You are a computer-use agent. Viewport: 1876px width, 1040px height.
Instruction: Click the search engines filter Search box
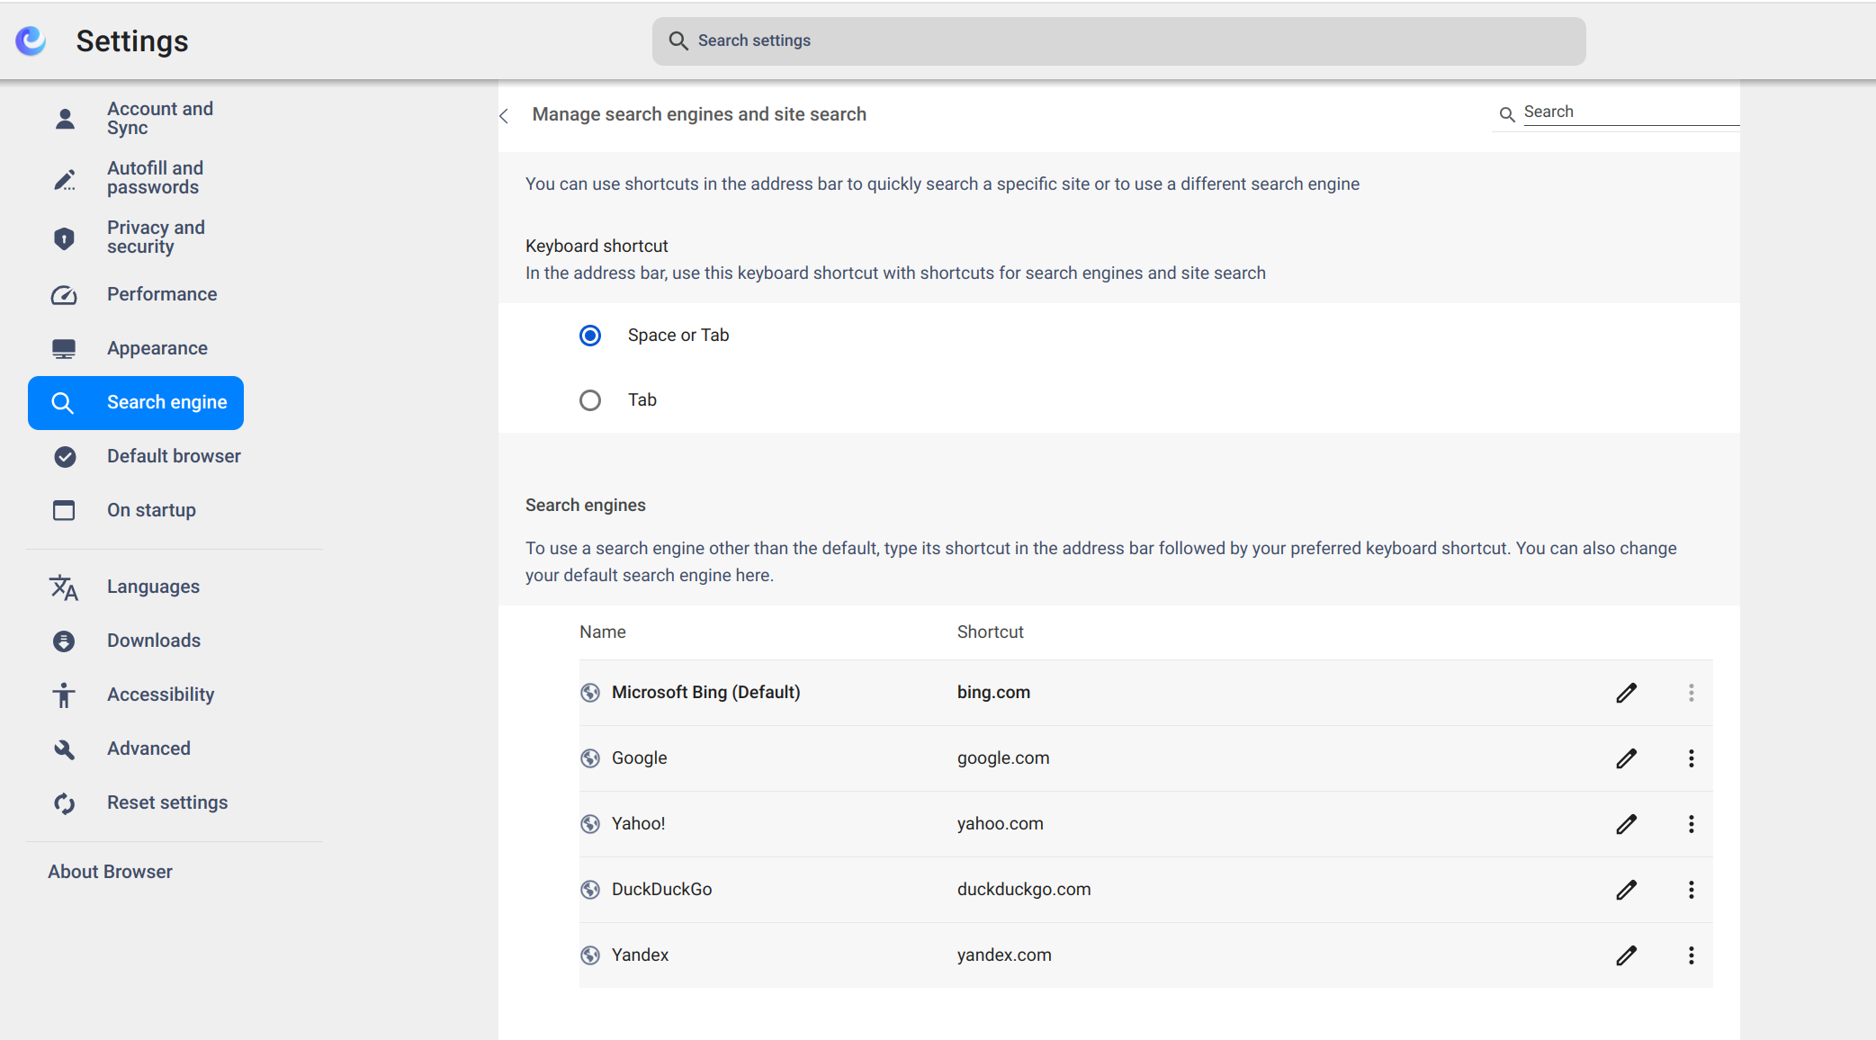coord(1630,112)
